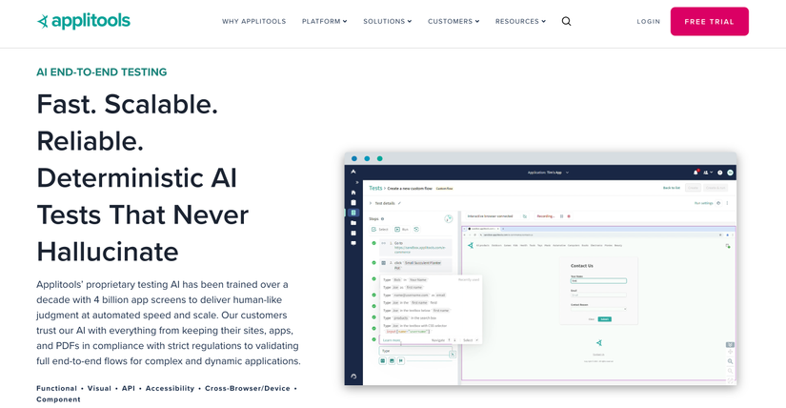Click the Submit button in Contact Us
Screen dimensions: 786x408
click(x=605, y=319)
